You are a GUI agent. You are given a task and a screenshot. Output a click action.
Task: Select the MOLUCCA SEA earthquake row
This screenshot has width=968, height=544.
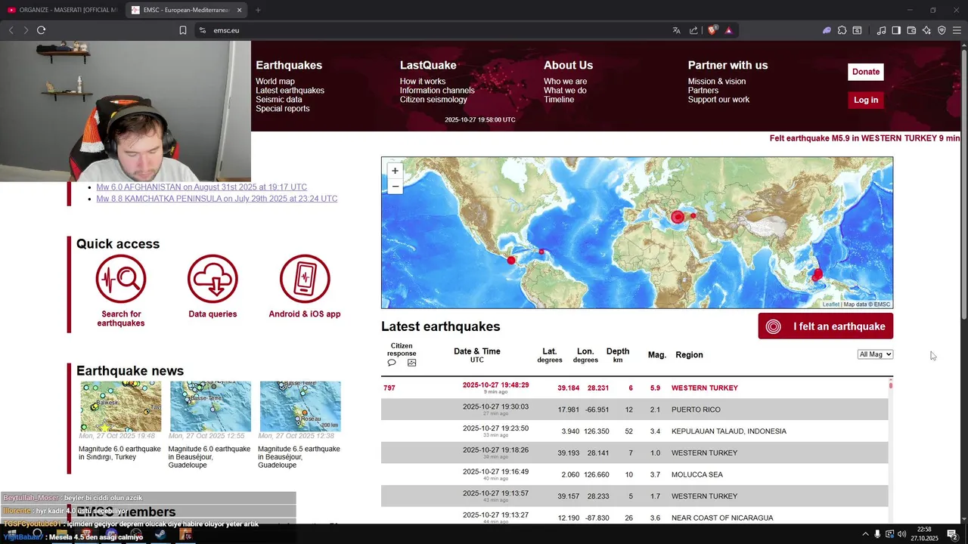coord(634,474)
